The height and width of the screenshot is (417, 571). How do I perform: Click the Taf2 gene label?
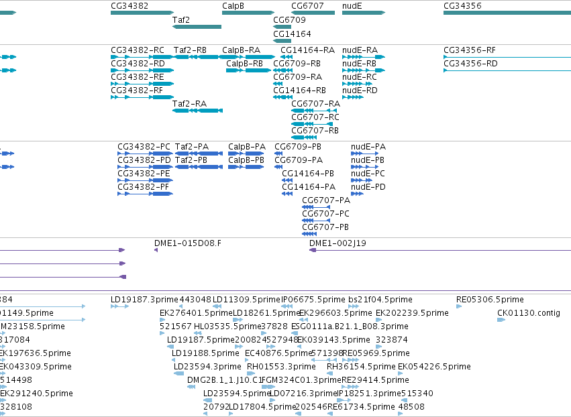coord(181,19)
